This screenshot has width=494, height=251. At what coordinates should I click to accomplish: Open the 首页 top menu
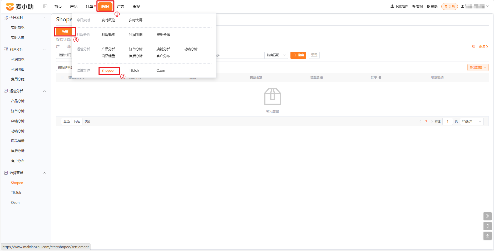click(x=58, y=7)
